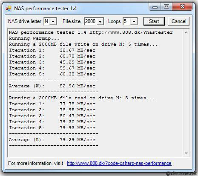198x176 pixels.
Task: Click the output log scrollbar up arrow
Action: (x=186, y=32)
